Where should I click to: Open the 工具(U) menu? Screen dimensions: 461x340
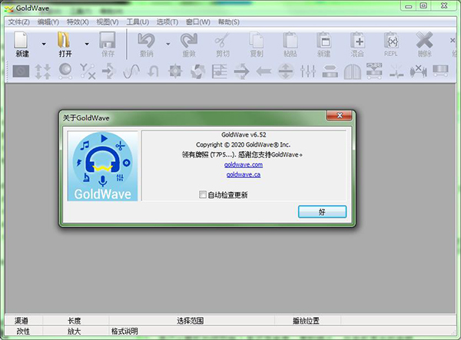tap(138, 22)
